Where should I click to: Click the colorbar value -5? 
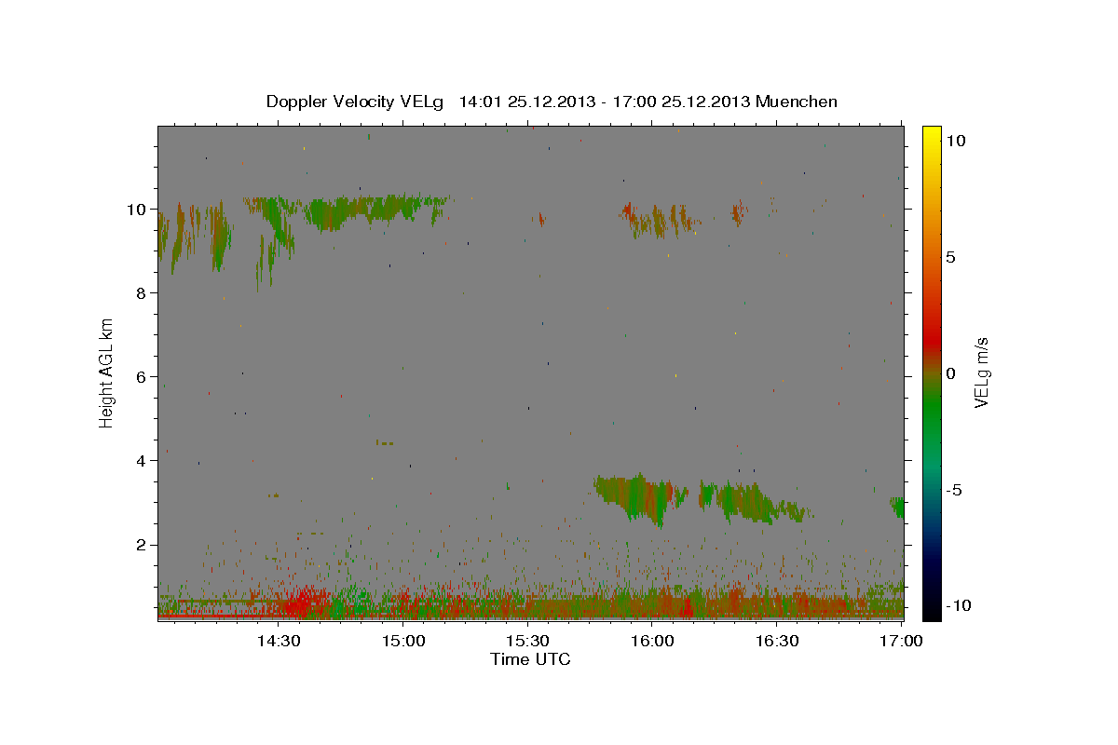pos(954,490)
